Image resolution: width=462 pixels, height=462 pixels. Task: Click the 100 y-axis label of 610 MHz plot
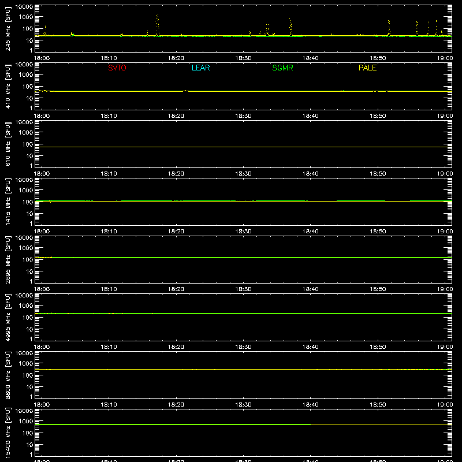(x=28, y=144)
